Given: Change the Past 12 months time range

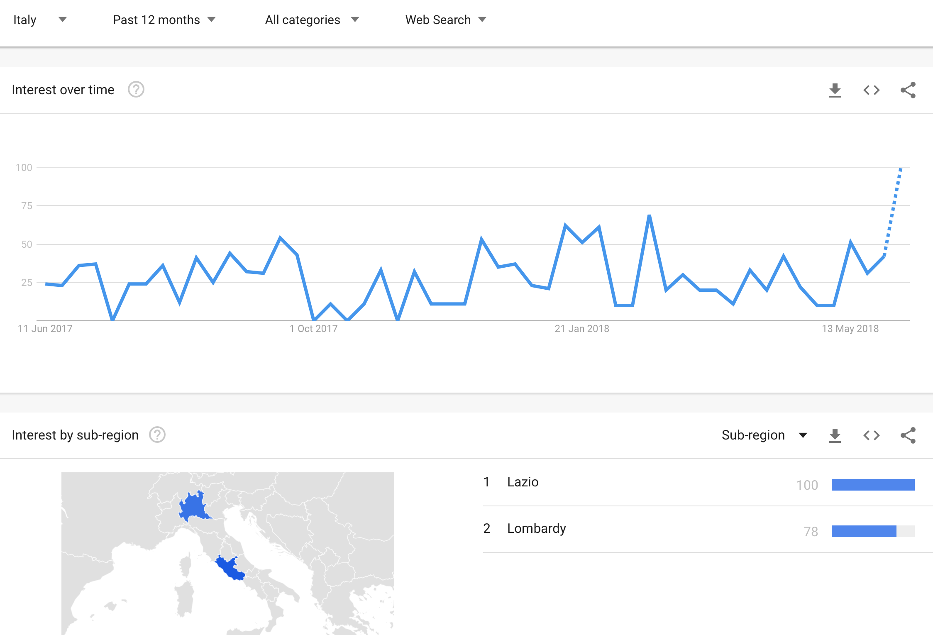Looking at the screenshot, I should [164, 20].
